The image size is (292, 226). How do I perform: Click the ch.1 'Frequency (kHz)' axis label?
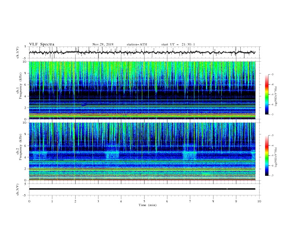(21, 85)
